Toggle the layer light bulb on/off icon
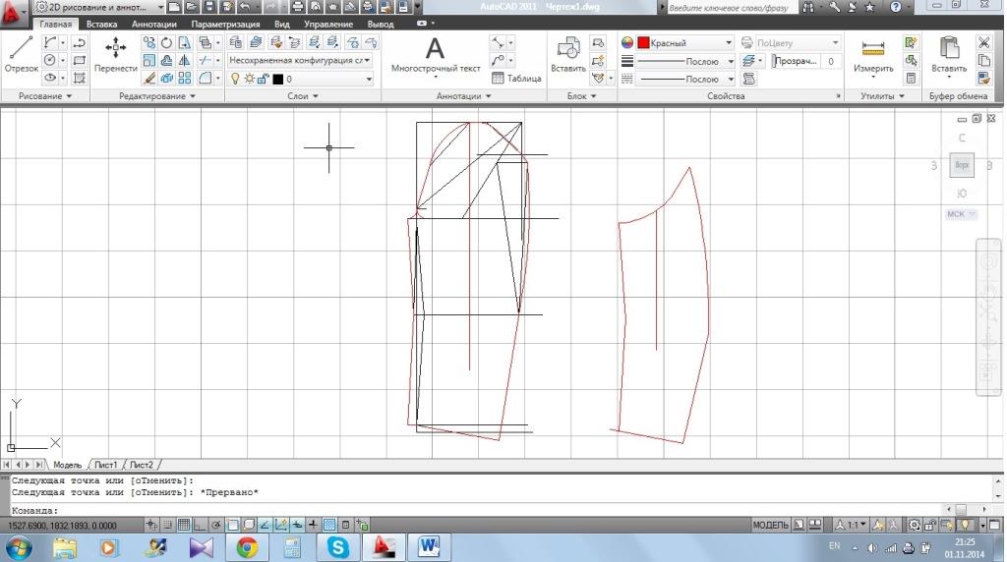 (235, 79)
